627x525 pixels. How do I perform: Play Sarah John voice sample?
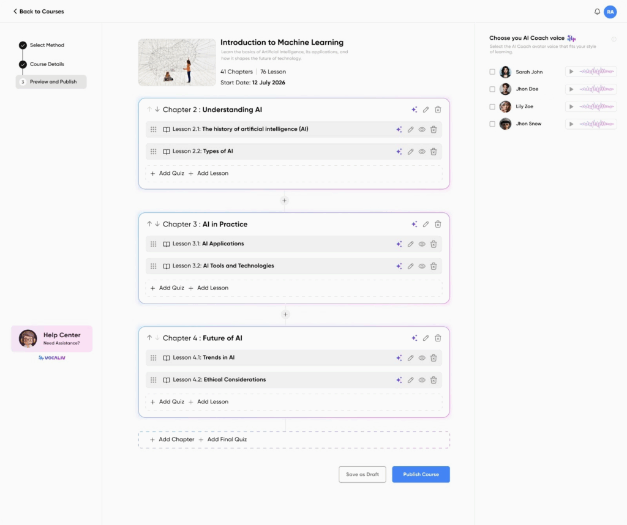click(x=571, y=72)
